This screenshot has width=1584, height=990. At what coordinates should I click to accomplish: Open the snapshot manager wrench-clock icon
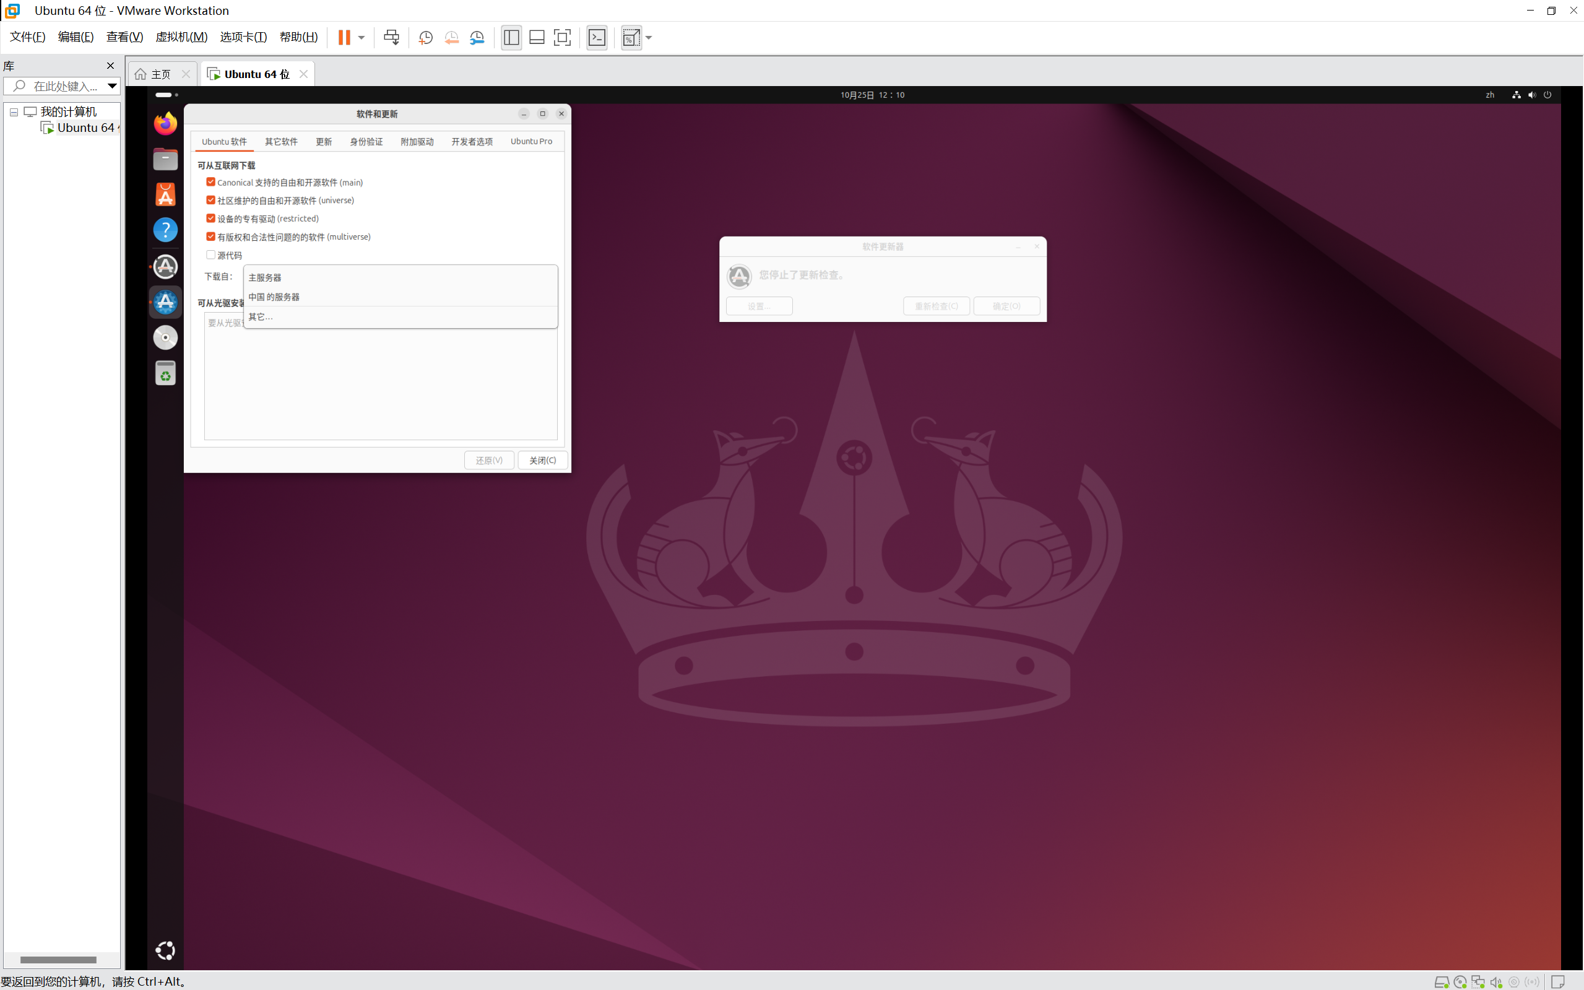click(x=477, y=37)
